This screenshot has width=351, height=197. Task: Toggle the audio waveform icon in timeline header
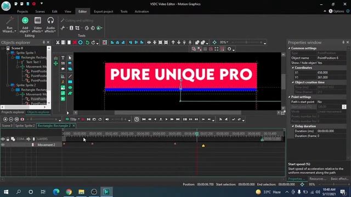click(29, 139)
